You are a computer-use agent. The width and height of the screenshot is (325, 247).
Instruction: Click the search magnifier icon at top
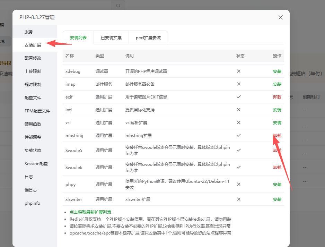(118, 5)
